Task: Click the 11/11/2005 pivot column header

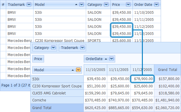Action: point(119,70)
